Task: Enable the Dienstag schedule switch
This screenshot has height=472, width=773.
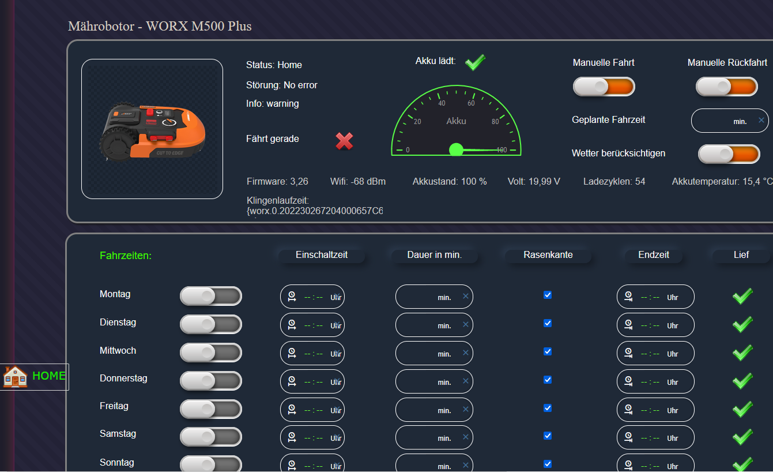Action: pyautogui.click(x=211, y=324)
